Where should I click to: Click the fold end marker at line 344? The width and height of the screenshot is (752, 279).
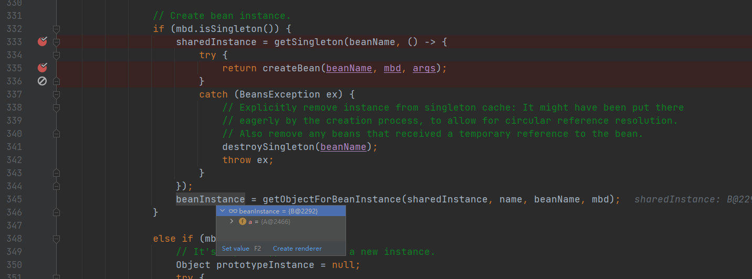(57, 186)
